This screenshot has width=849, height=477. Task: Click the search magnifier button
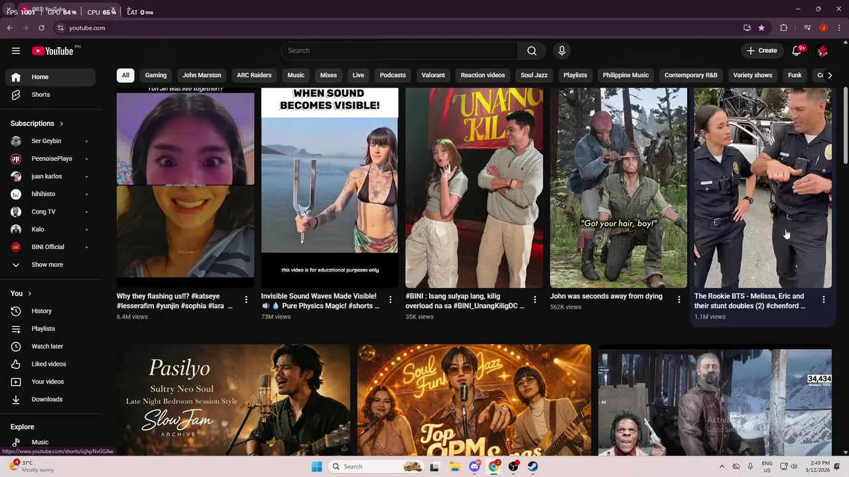click(532, 51)
